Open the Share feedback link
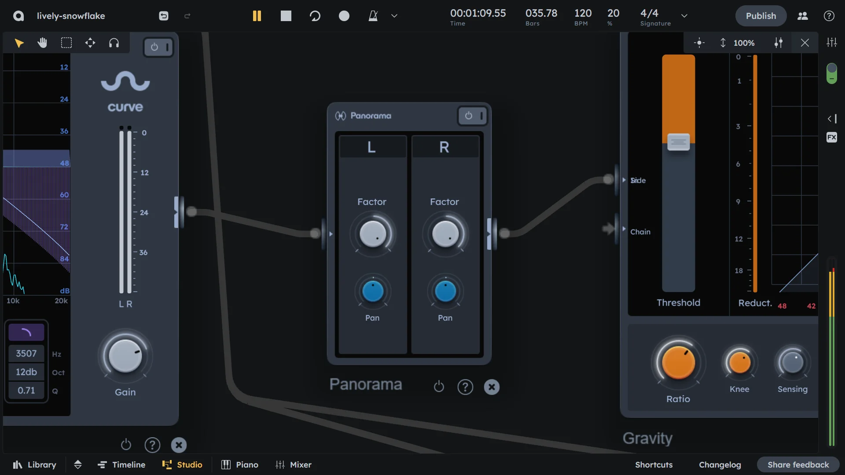Screen dimensions: 845x475 [x=798, y=464]
